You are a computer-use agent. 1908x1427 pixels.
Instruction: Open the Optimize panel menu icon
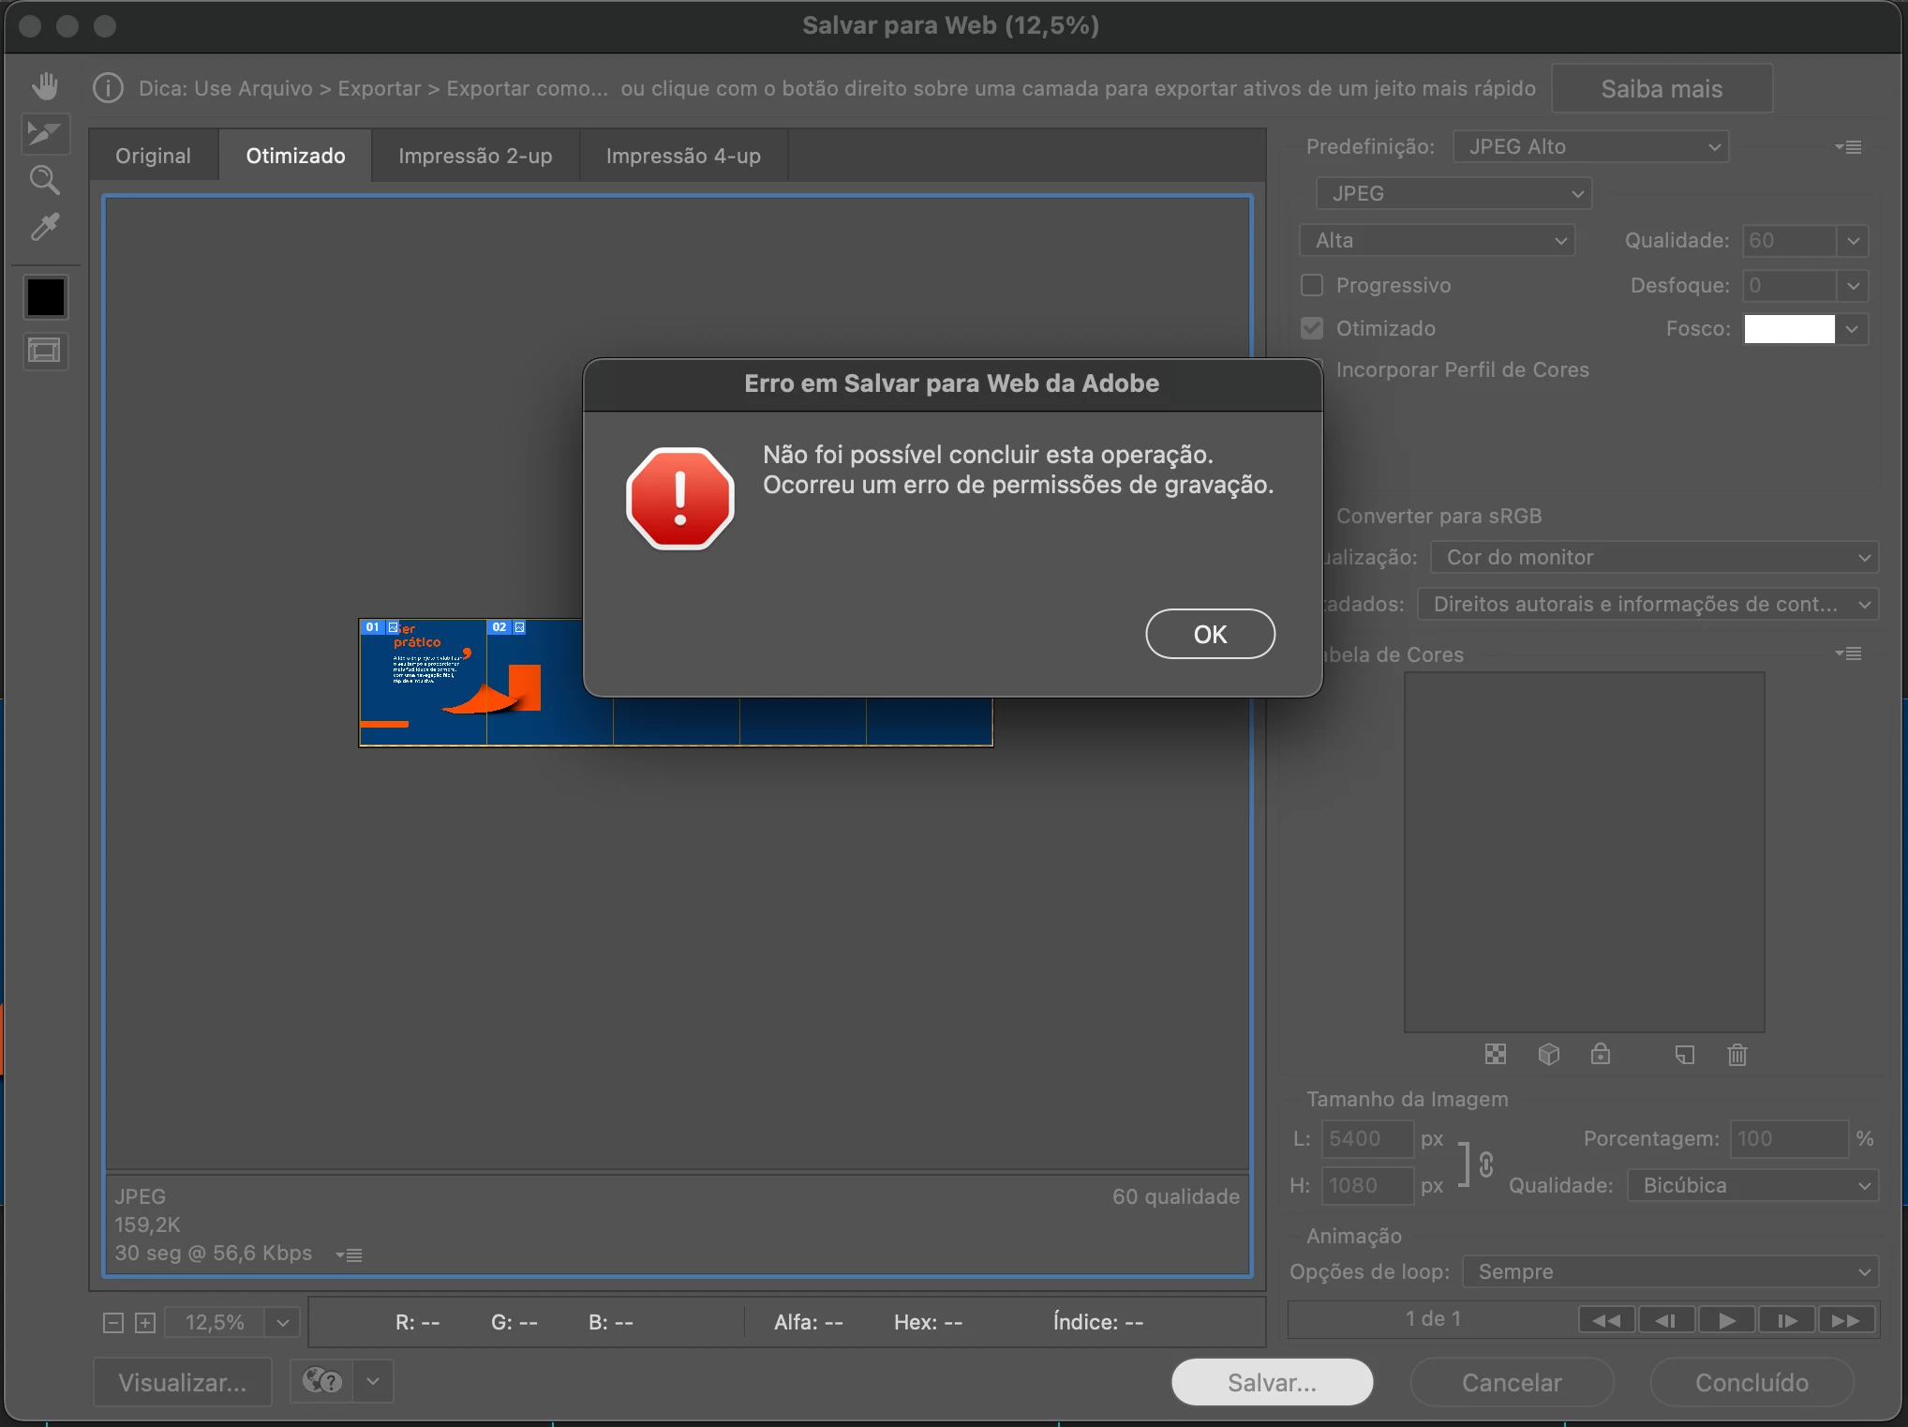(x=1848, y=147)
